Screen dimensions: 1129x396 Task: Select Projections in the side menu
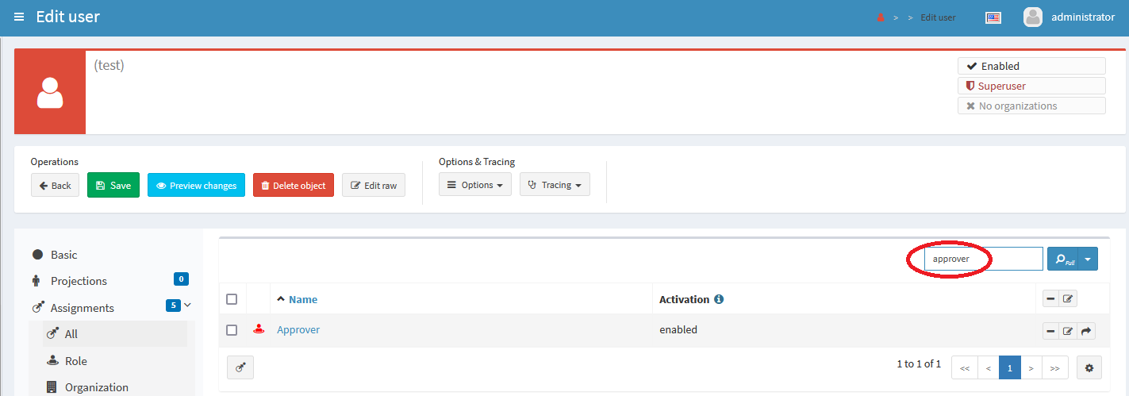(79, 281)
